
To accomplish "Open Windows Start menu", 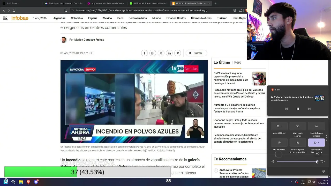I will pyautogui.click(x=6, y=182).
